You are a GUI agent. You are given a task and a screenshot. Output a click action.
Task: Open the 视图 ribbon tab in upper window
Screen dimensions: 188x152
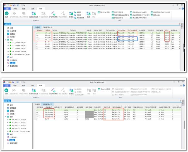coord(24,9)
